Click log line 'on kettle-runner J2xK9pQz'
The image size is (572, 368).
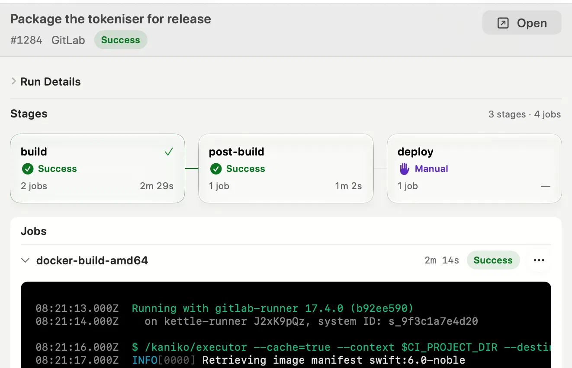coord(312,321)
